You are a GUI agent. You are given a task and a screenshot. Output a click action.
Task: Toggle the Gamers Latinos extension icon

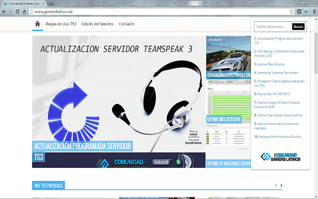pyautogui.click(x=307, y=12)
